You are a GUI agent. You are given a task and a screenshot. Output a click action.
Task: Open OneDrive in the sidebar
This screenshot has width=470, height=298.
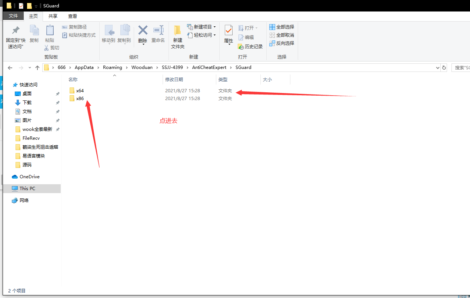point(26,176)
